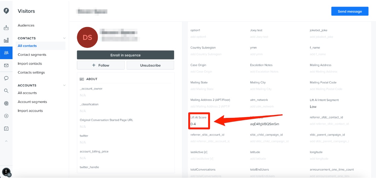Collapse the CONTACTS section chevron
376x178 pixels.
[x=64, y=38]
